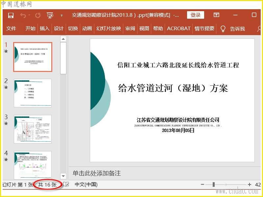The height and width of the screenshot is (197, 263).
Task: Open Ribbon Display Options icon
Action: pos(216,15)
